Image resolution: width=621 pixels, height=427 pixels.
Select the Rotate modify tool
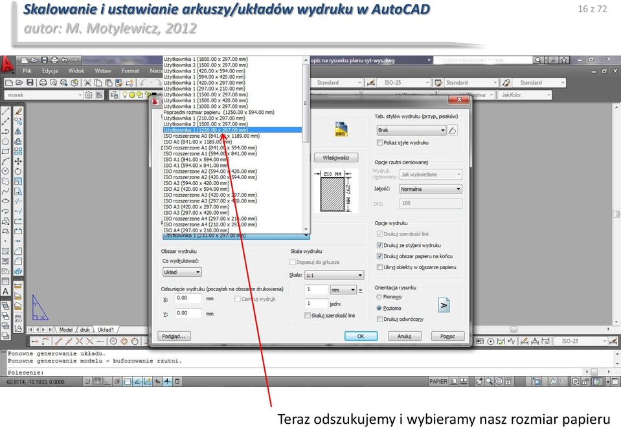click(x=18, y=171)
